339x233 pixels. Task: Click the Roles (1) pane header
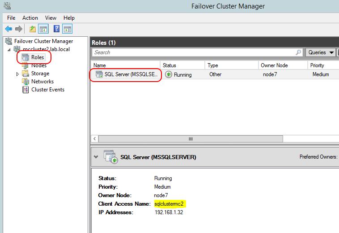point(104,43)
